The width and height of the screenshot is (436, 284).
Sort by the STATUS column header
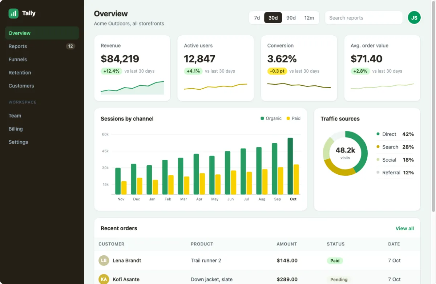(336, 244)
